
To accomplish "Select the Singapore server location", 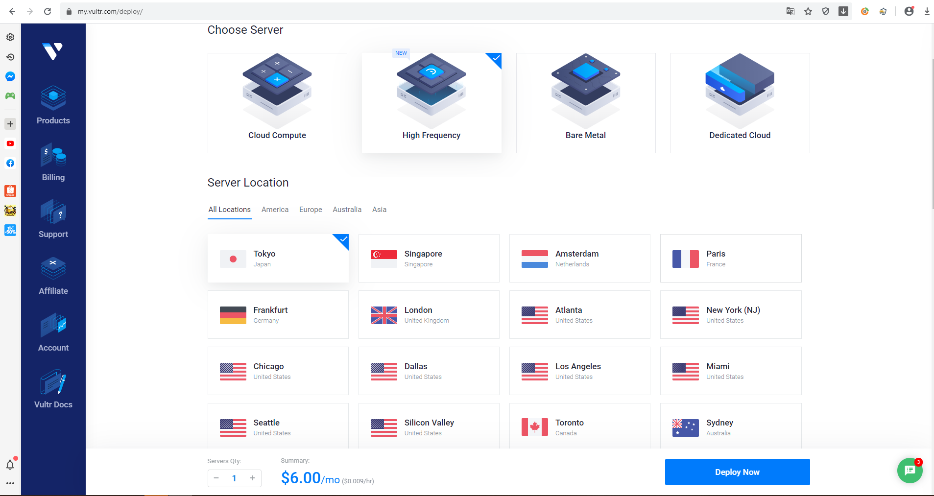I will (429, 258).
